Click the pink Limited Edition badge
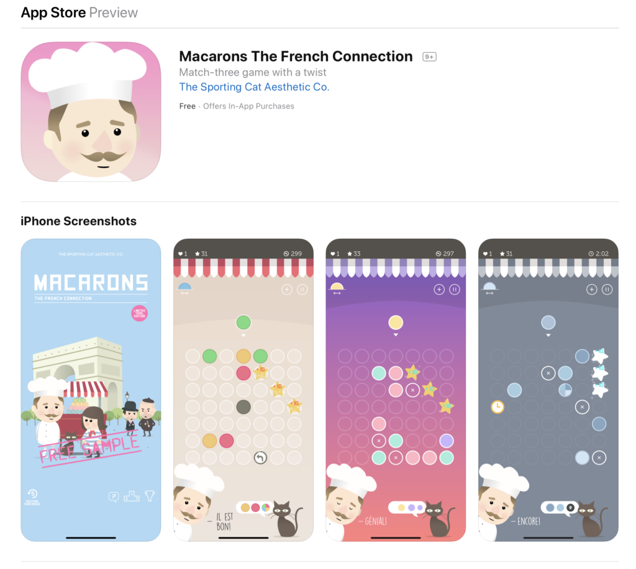Screen dimensions: 636x569 [x=140, y=313]
